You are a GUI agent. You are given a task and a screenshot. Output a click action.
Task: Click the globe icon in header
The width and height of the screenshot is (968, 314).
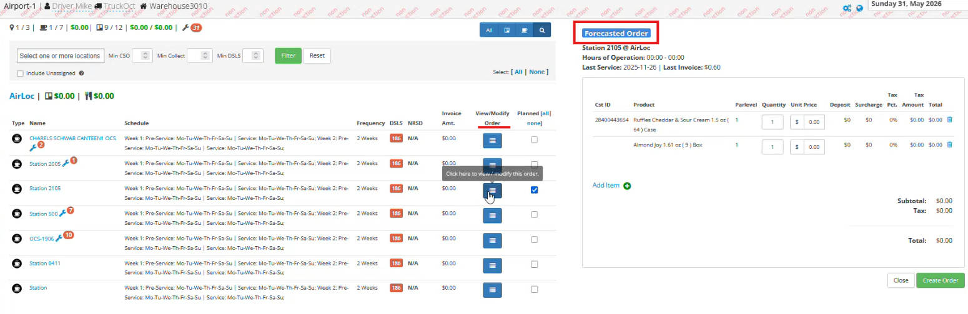859,8
